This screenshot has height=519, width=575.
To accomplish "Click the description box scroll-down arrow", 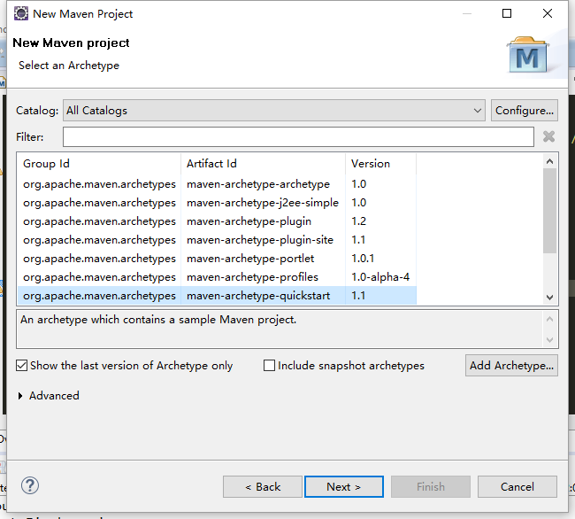I will coord(549,339).
